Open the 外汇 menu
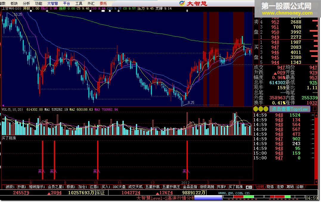 coord(91,4)
